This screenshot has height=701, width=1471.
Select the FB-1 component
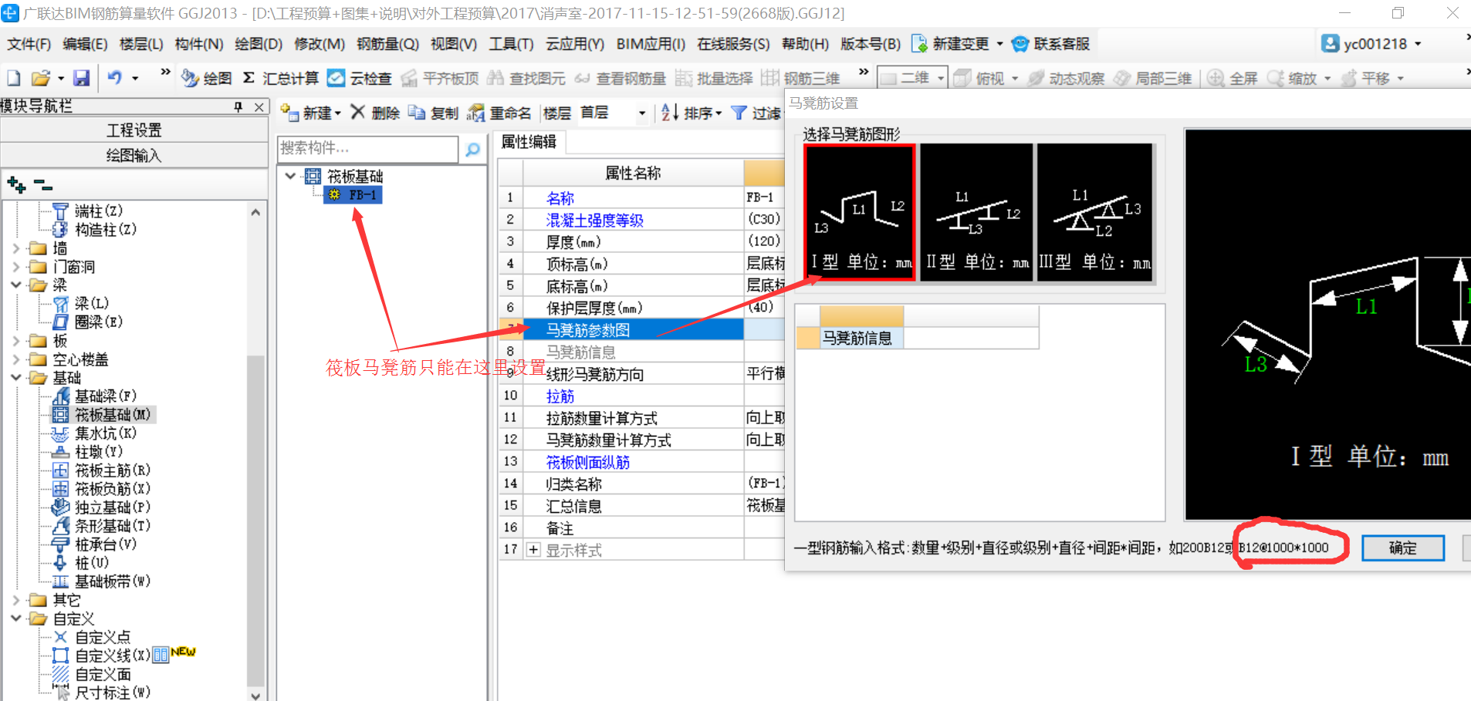pyautogui.click(x=354, y=195)
